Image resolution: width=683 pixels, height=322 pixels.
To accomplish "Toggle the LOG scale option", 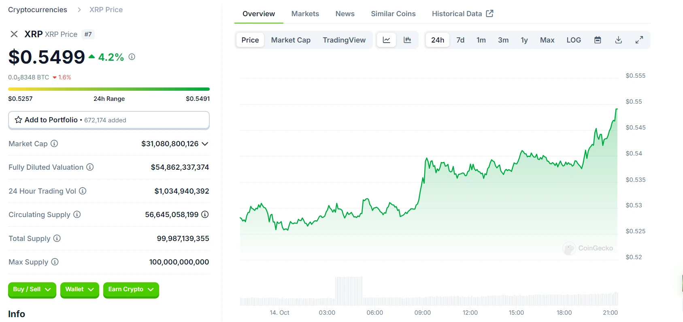I will click(x=574, y=40).
